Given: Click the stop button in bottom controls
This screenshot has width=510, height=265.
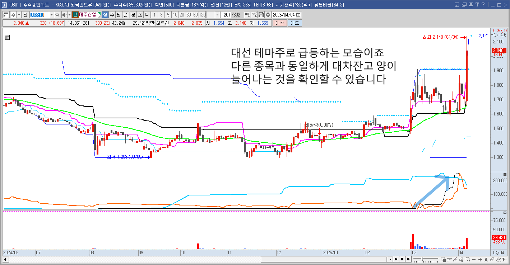Looking at the screenshot, I should coord(402,259).
